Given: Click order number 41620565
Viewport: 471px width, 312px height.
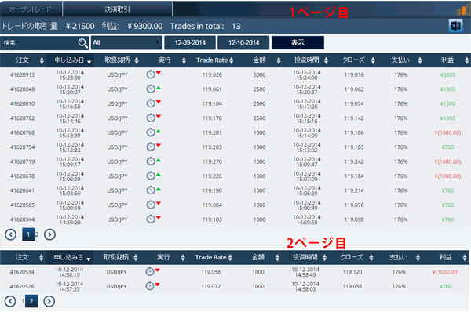Looking at the screenshot, I should [x=23, y=205].
